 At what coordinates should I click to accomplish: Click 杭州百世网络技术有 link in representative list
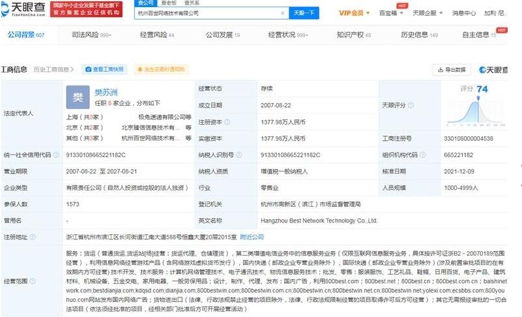tap(151, 138)
